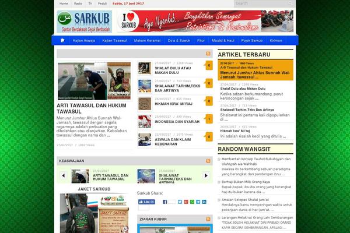Open Shalawat Tarhim carousel item in Keaswajaan
350x233 pixels.
click(175, 179)
